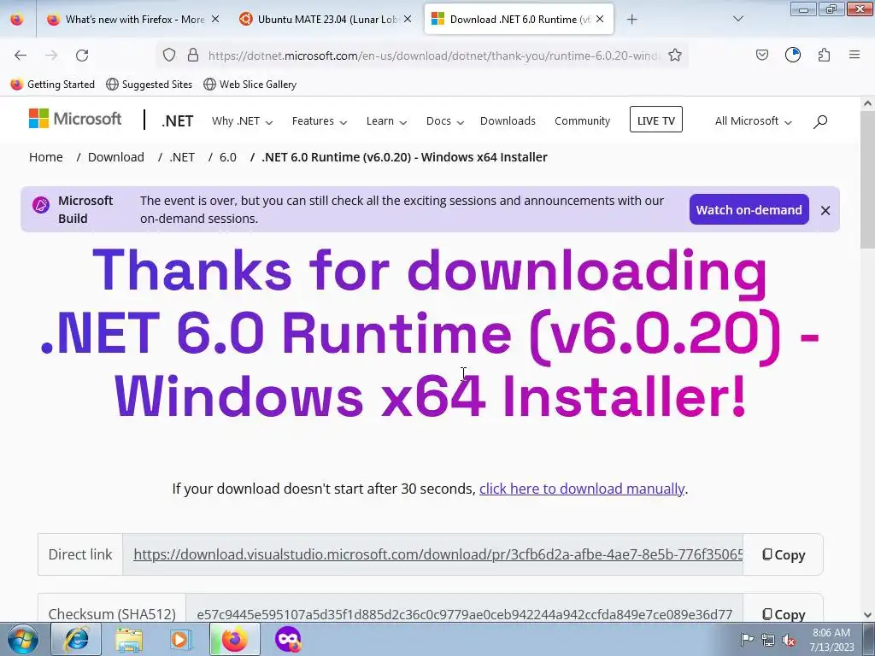The height and width of the screenshot is (656, 875).
Task: Open Windows Start button
Action: [23, 639]
